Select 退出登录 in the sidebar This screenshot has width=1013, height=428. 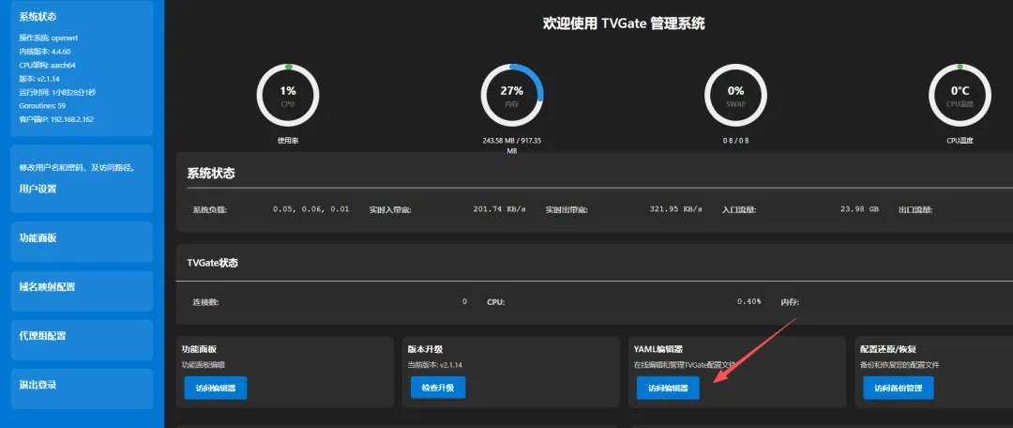[x=38, y=385]
